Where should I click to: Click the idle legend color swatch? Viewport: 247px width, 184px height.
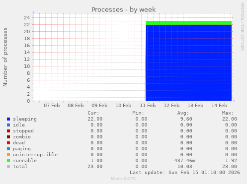[x=8, y=125]
